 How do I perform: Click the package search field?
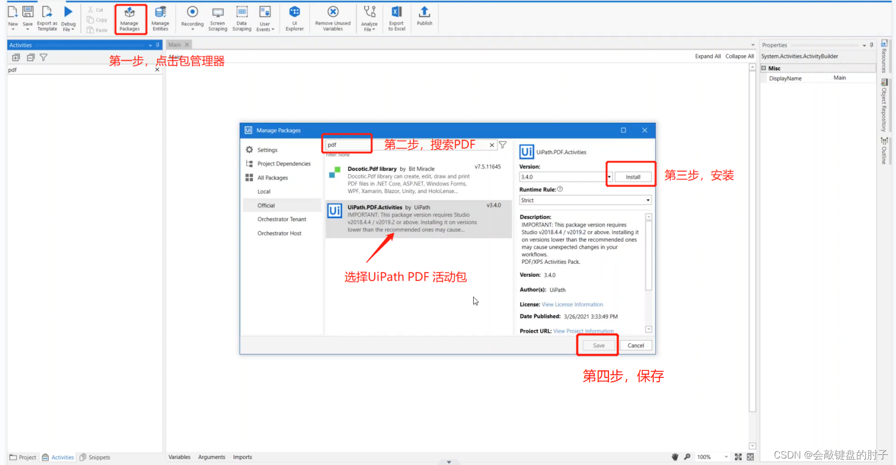click(x=407, y=145)
